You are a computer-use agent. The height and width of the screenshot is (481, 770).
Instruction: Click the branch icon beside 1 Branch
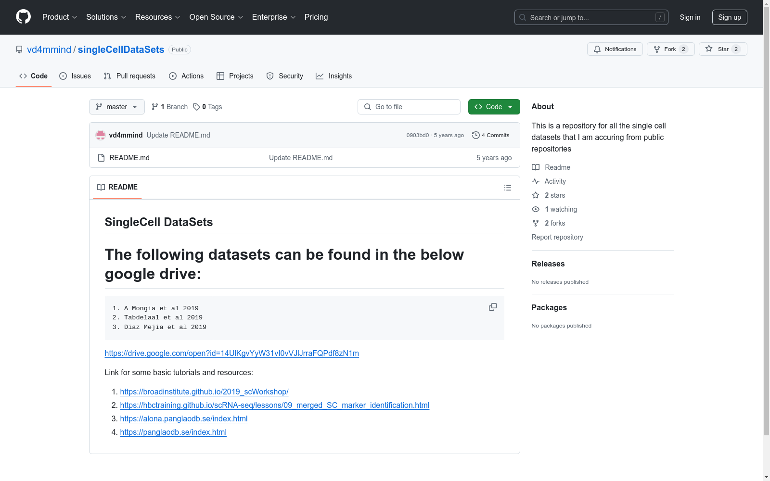(x=155, y=107)
